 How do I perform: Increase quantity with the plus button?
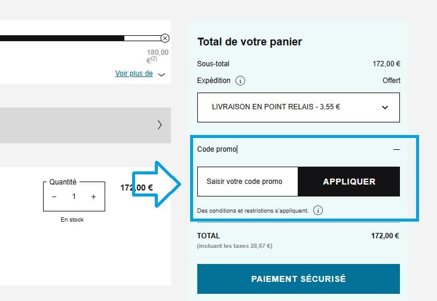(93, 196)
